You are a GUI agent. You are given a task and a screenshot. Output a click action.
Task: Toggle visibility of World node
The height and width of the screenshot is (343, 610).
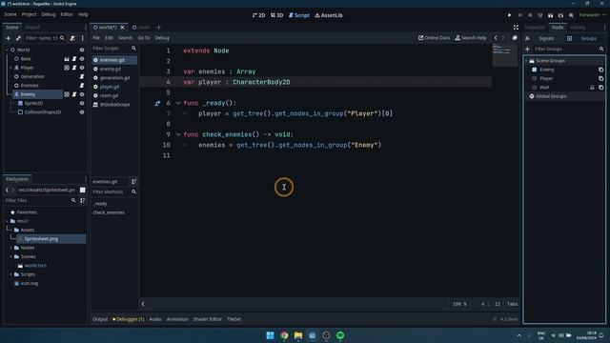[82, 50]
